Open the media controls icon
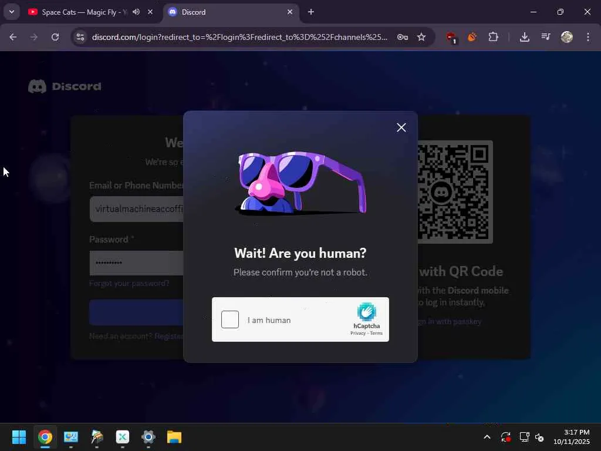Image resolution: width=601 pixels, height=451 pixels. (546, 37)
